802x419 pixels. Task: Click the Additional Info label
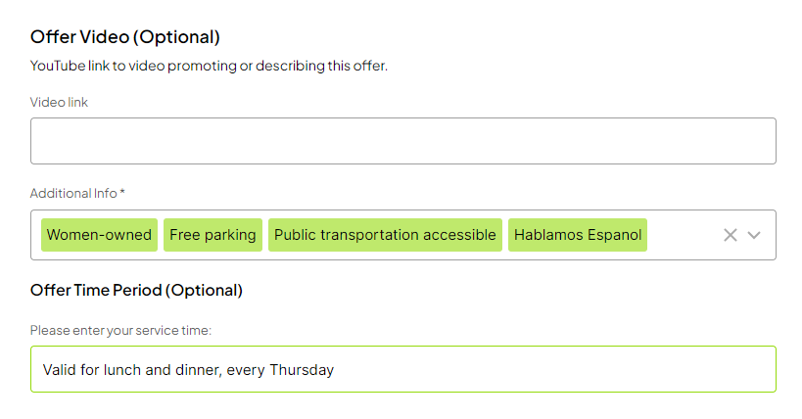point(73,193)
